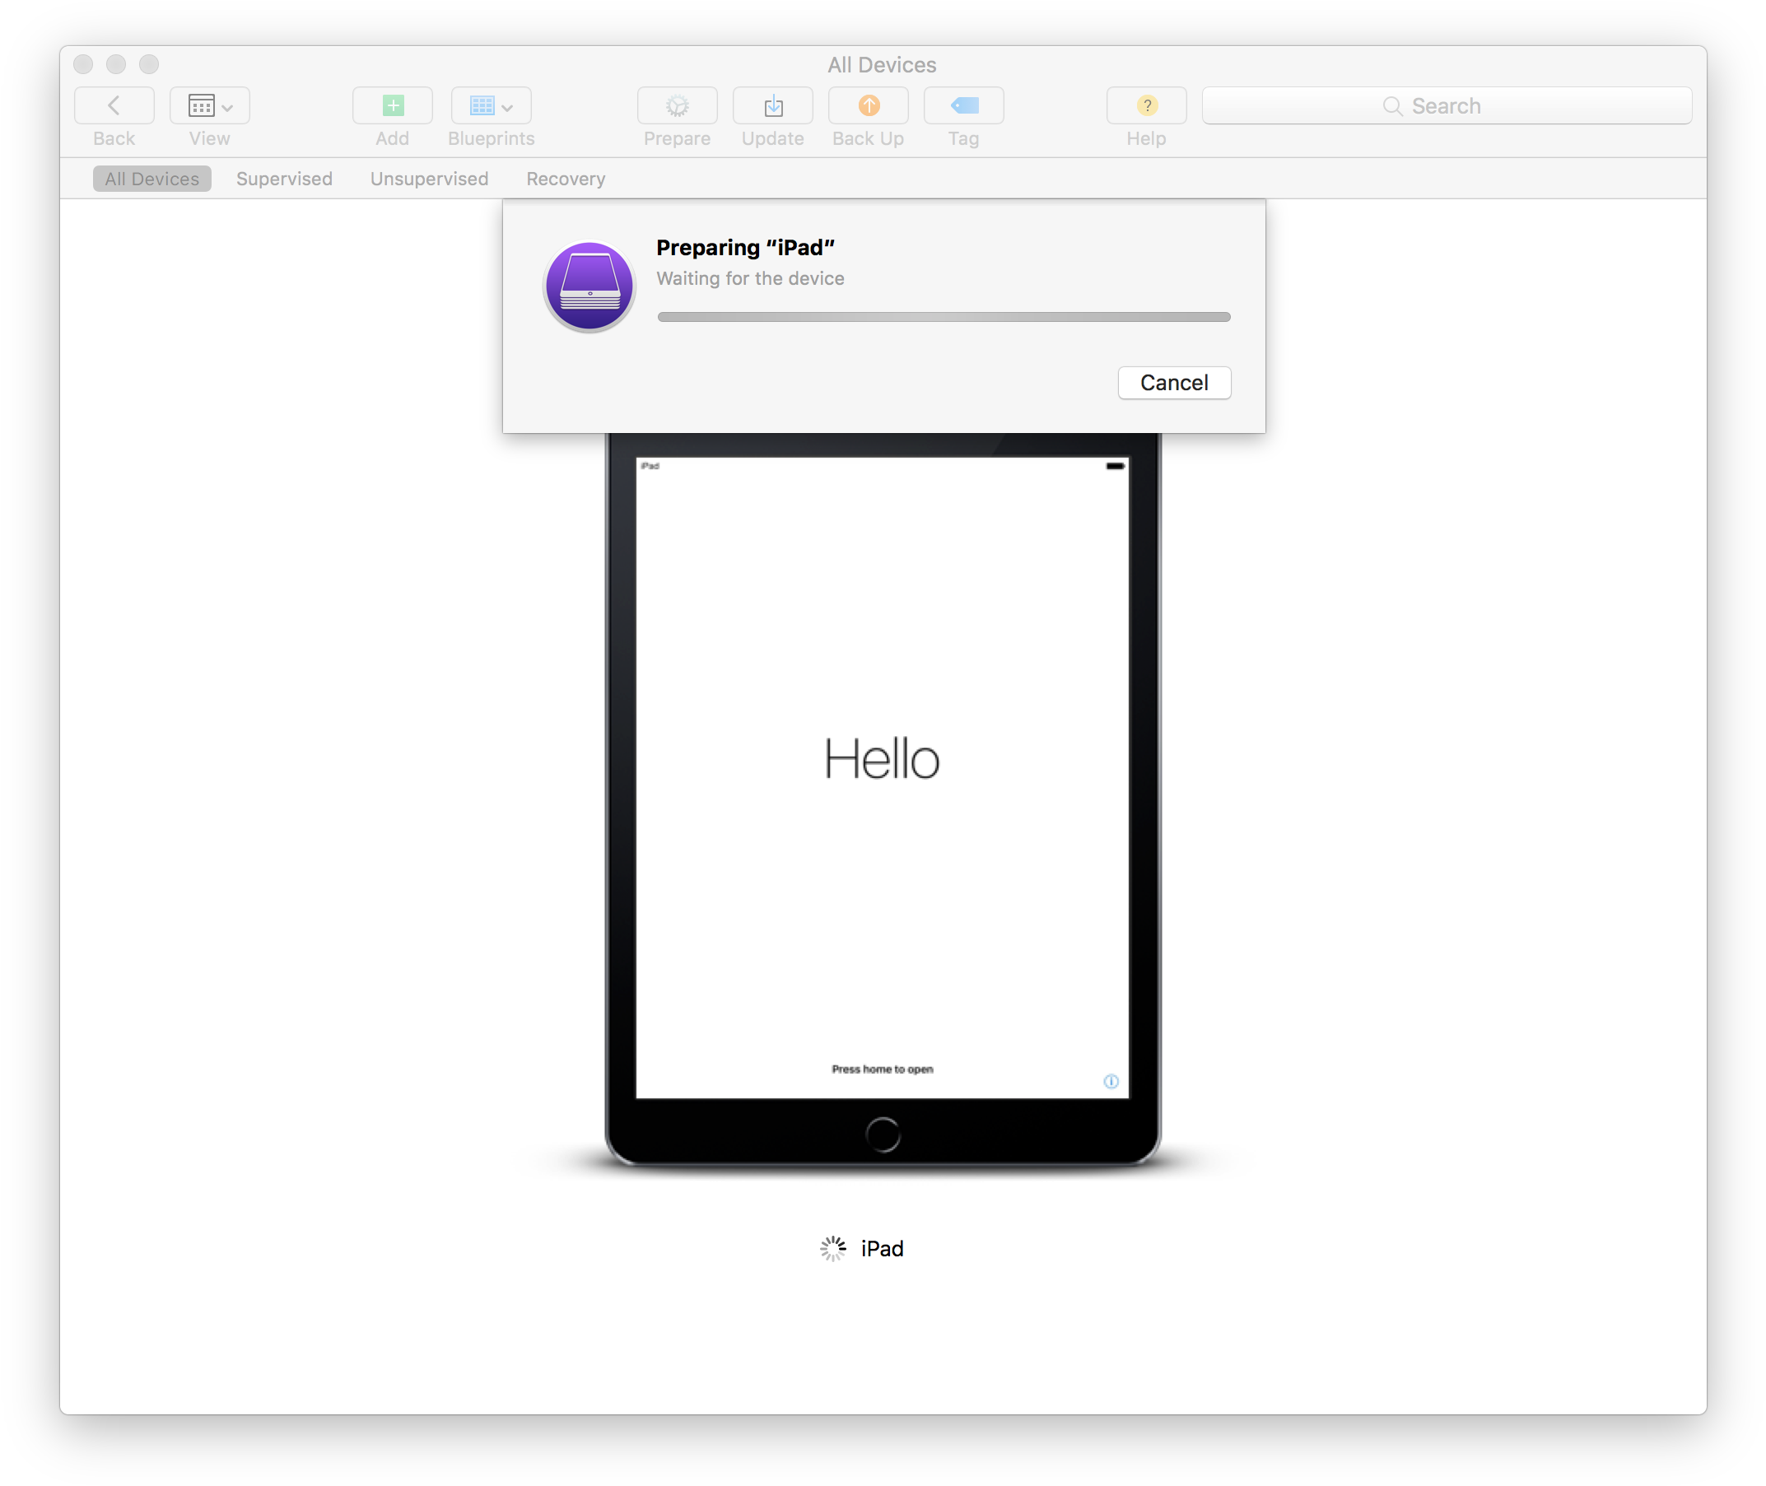Click the All Devices window title
The height and width of the screenshot is (1486, 1766).
pos(881,65)
